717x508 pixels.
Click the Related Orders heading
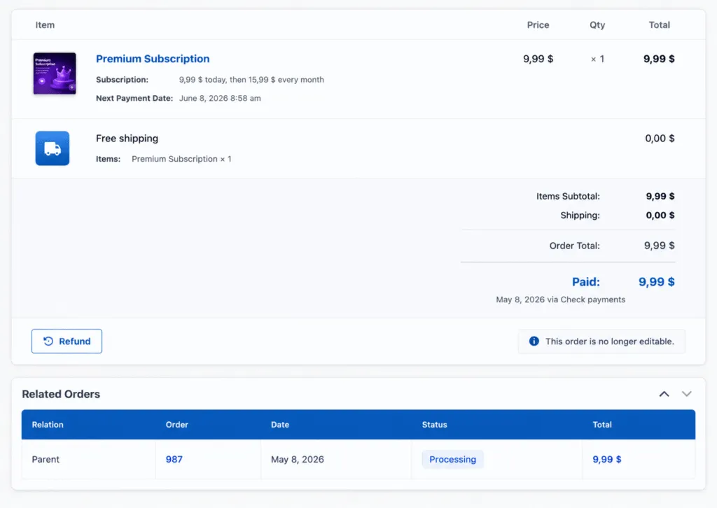pos(61,394)
